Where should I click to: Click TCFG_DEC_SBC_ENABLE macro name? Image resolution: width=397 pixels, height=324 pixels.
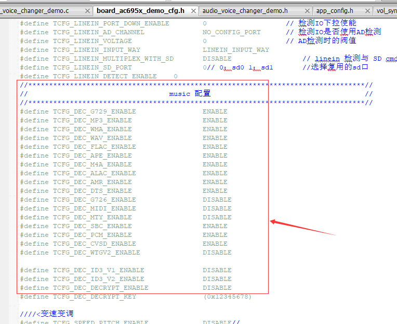(x=92, y=227)
